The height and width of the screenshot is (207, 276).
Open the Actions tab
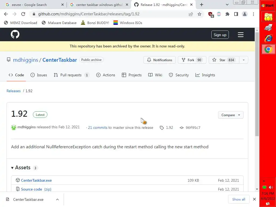click(106, 75)
